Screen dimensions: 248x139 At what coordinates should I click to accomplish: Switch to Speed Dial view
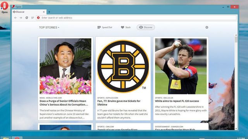click(105, 27)
